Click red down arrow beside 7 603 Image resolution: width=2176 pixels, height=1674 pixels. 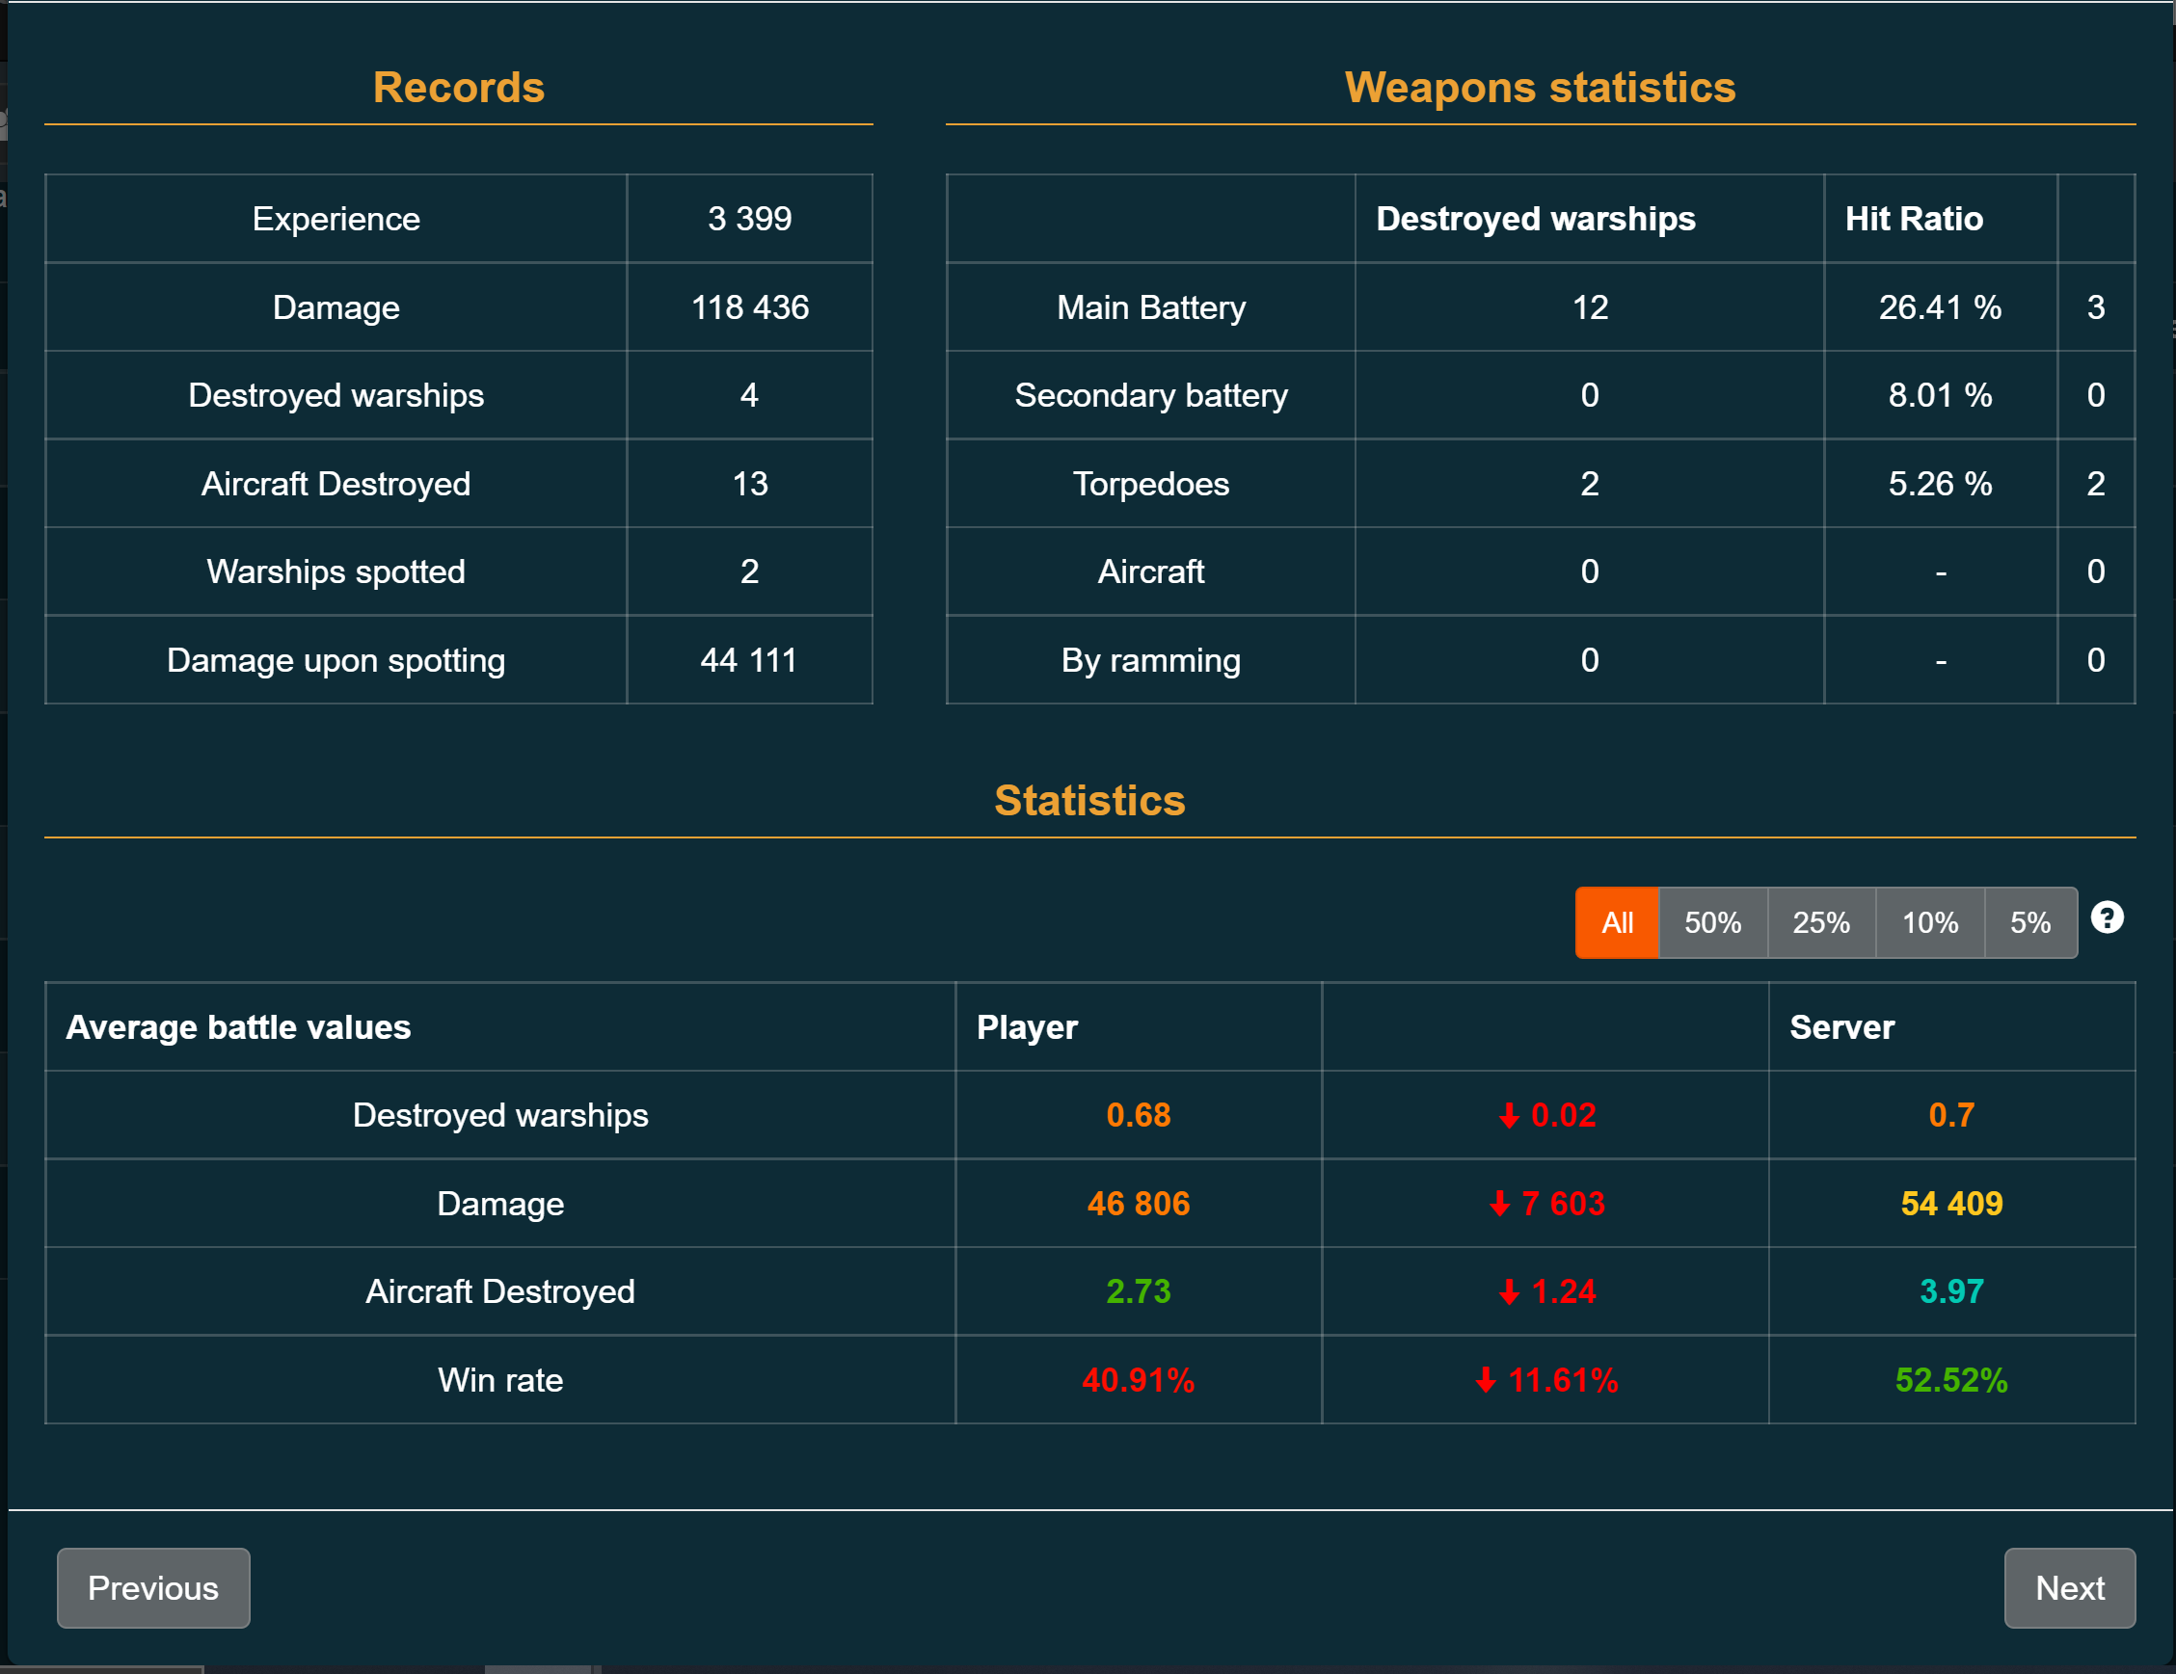(1498, 1205)
